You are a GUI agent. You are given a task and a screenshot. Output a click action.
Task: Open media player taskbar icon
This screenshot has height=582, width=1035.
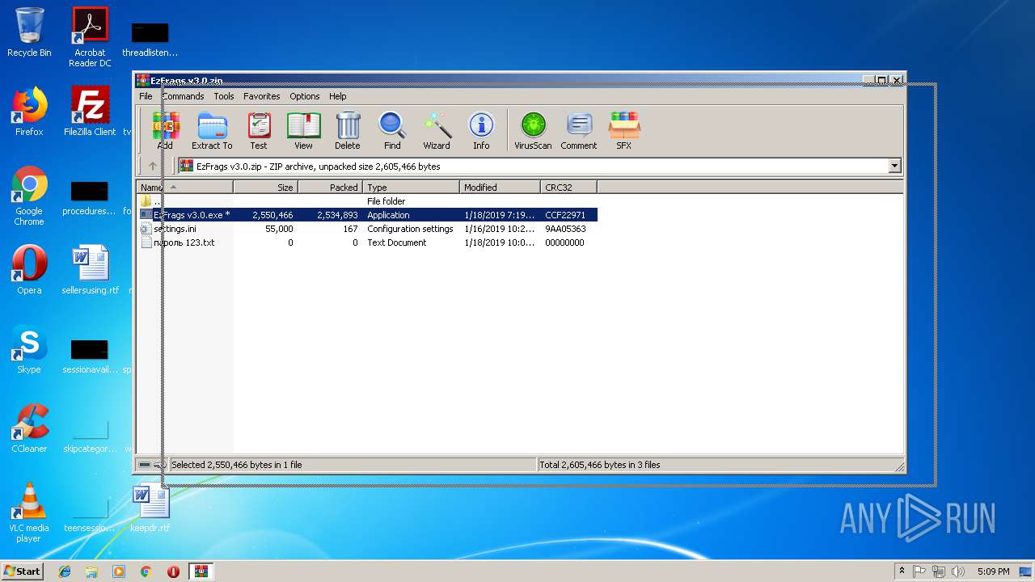119,571
